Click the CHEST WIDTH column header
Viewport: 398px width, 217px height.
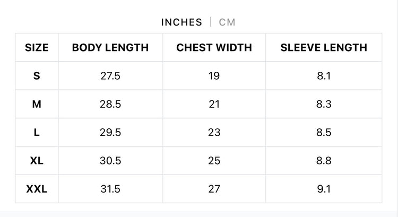(214, 47)
